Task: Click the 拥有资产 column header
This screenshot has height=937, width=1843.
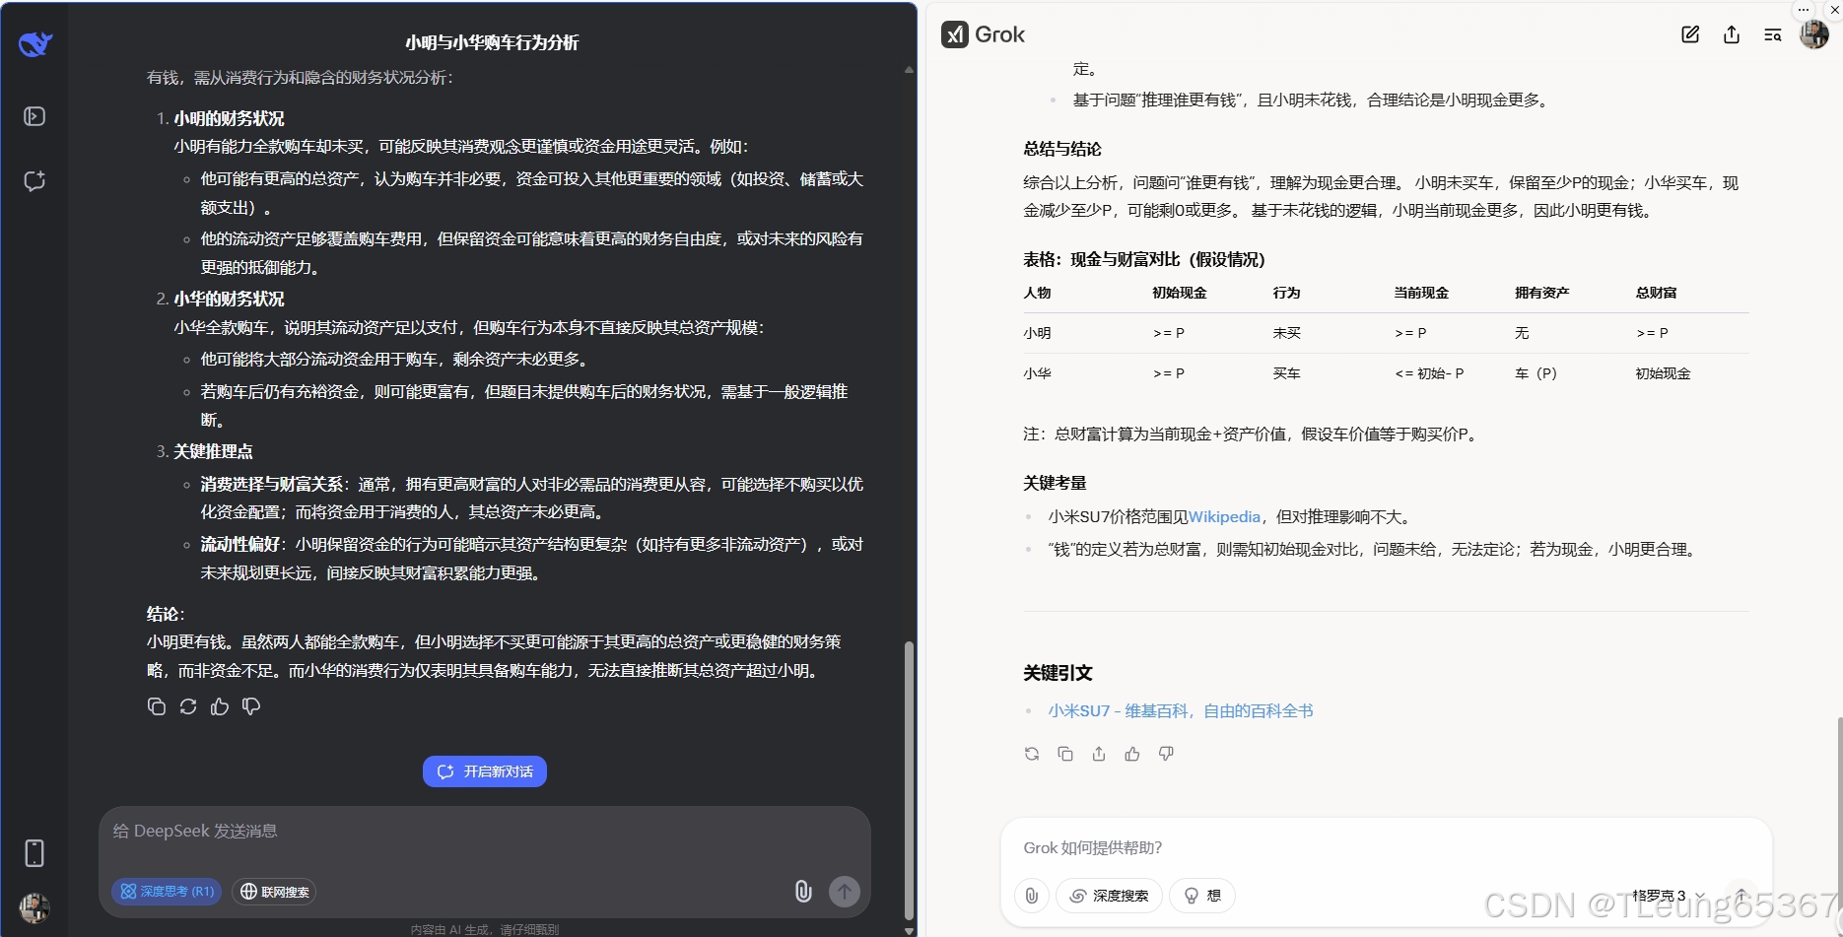Action: (1542, 293)
